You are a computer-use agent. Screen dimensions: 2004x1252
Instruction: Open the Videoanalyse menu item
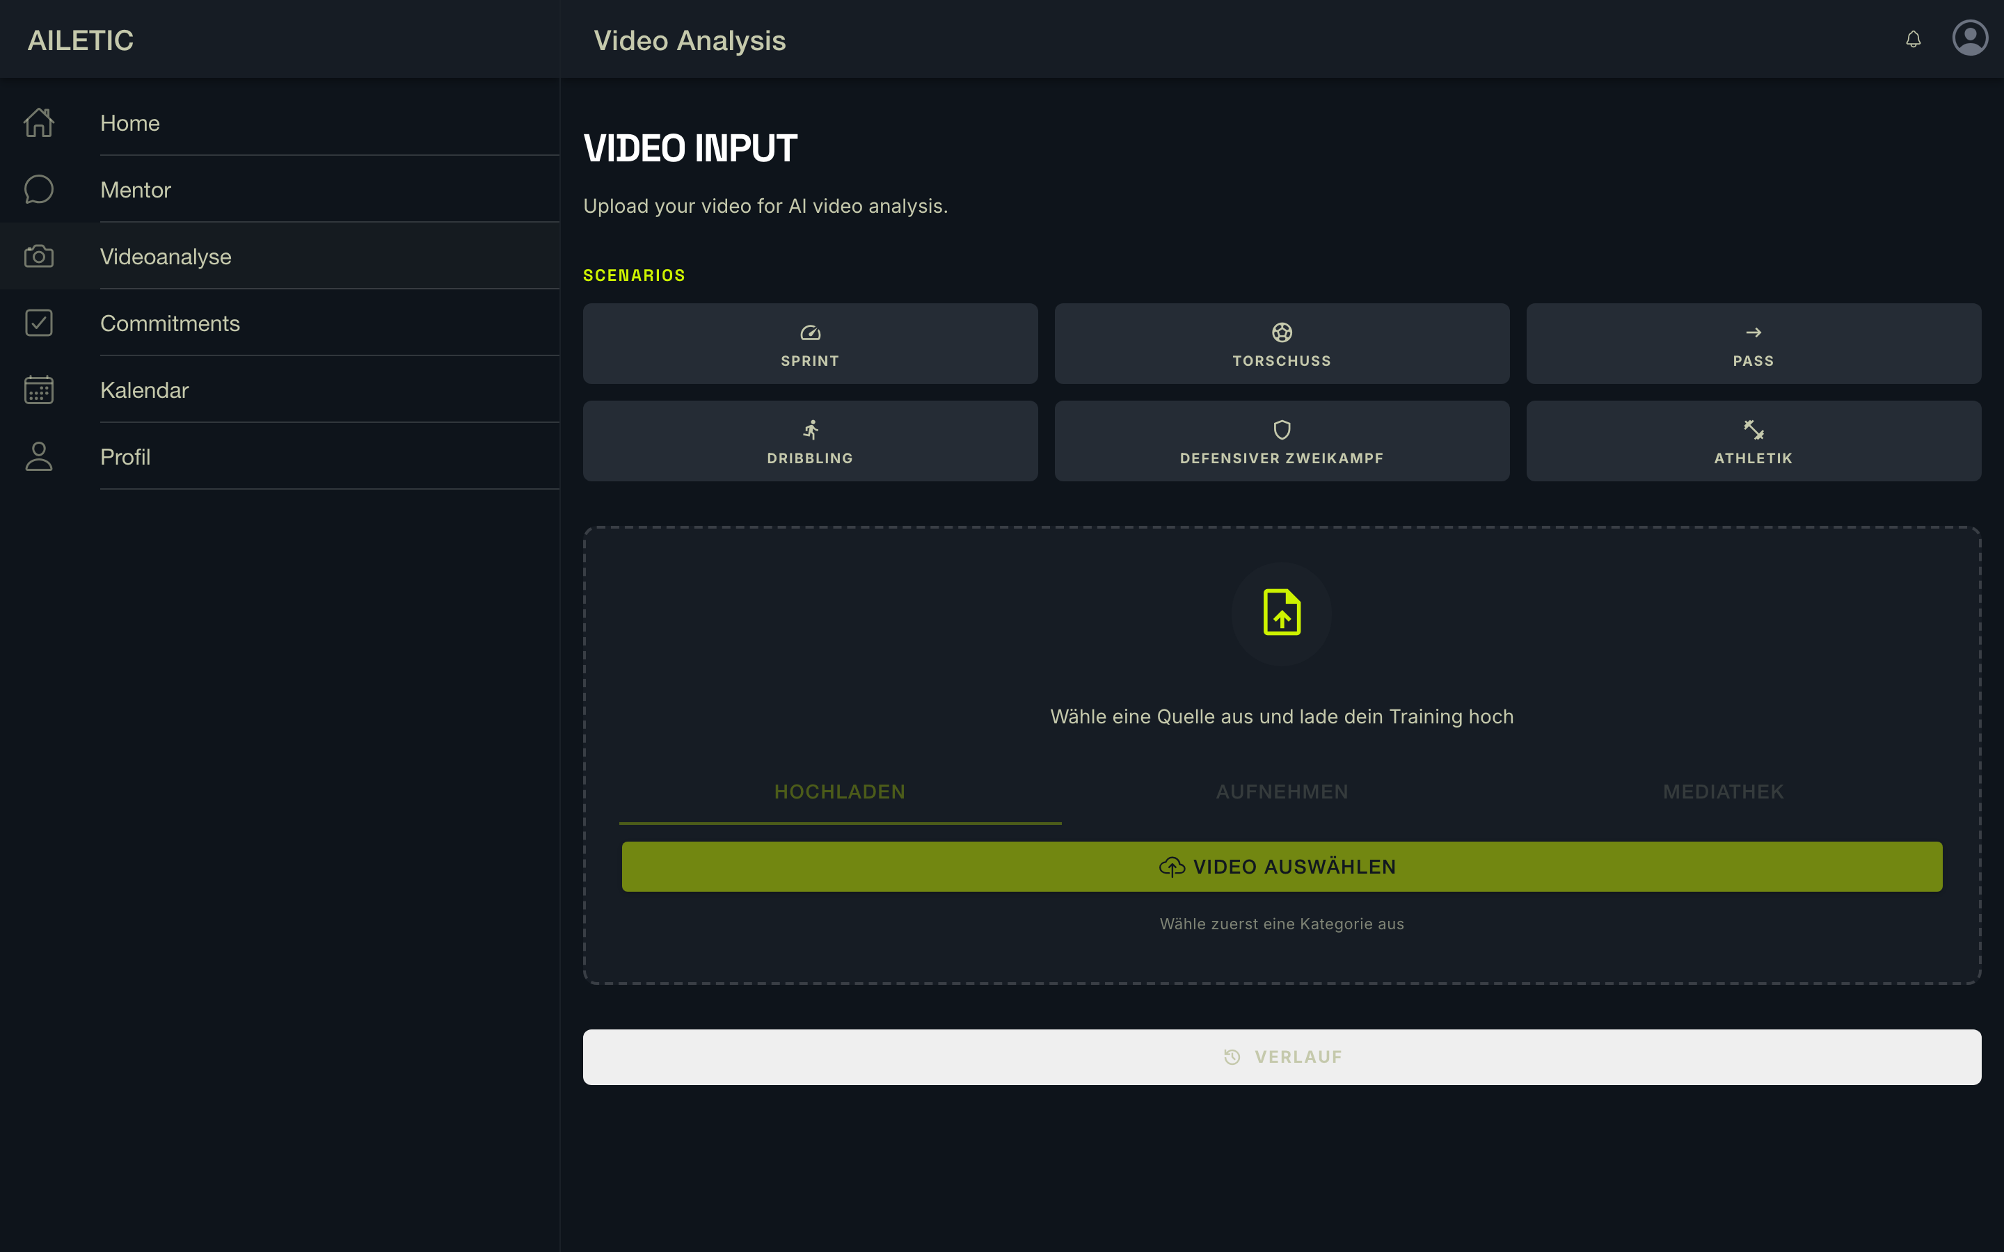[x=280, y=256]
